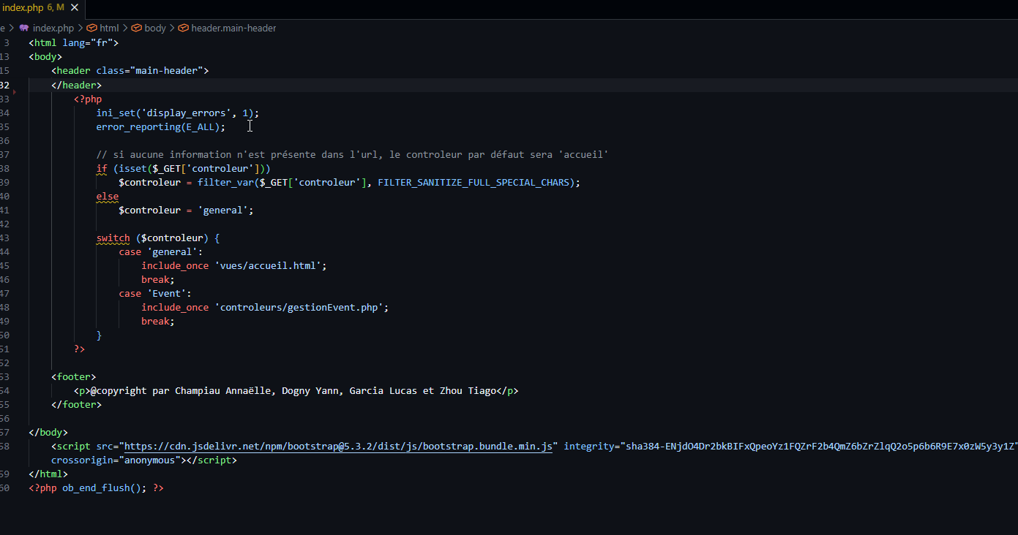Image resolution: width=1018 pixels, height=535 pixels.
Task: Click line number 45 to place the cursor
Action: [4, 265]
